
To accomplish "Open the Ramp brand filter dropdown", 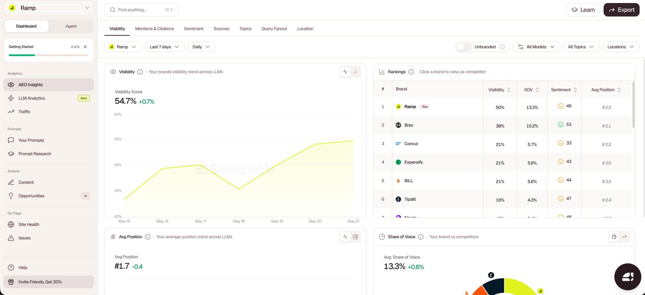I will pyautogui.click(x=123, y=47).
